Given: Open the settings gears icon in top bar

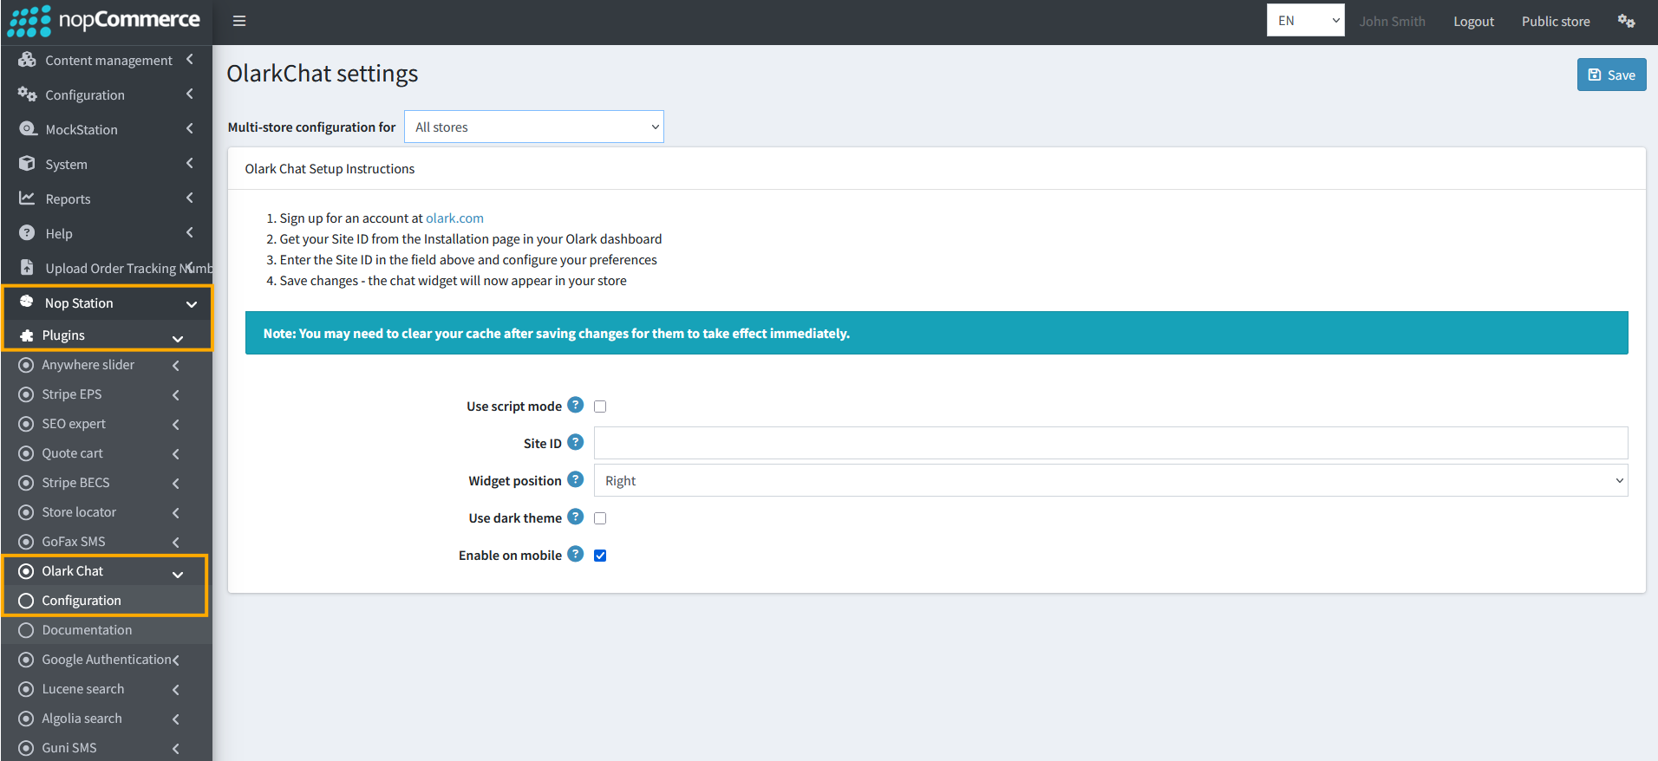Looking at the screenshot, I should (x=1626, y=21).
